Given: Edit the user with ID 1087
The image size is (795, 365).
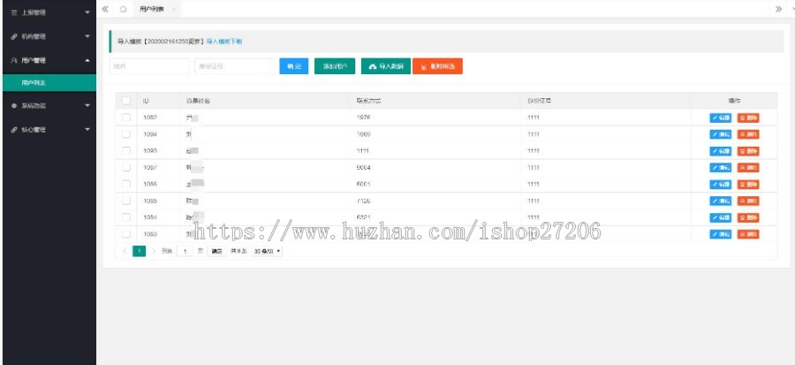Looking at the screenshot, I should 721,168.
